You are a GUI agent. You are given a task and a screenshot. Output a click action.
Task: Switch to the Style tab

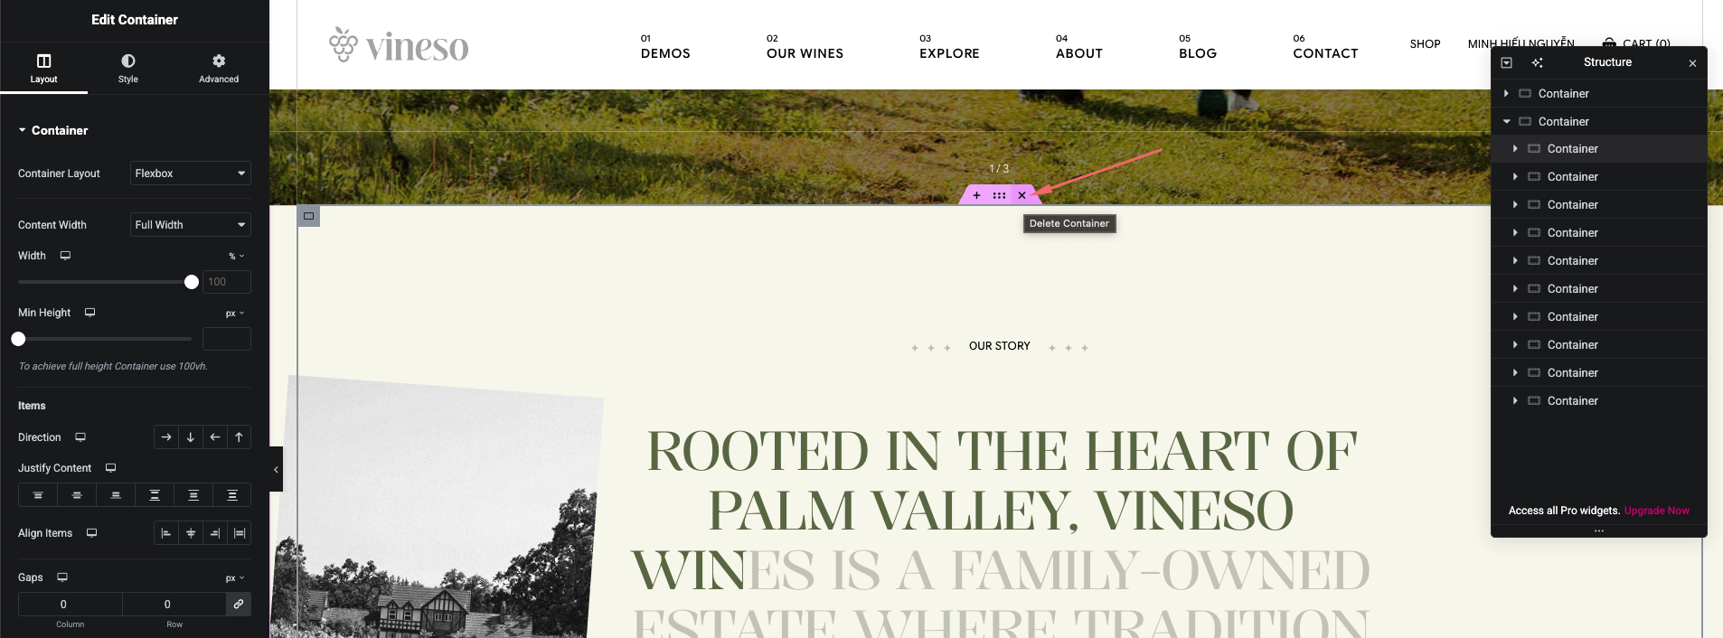128,68
